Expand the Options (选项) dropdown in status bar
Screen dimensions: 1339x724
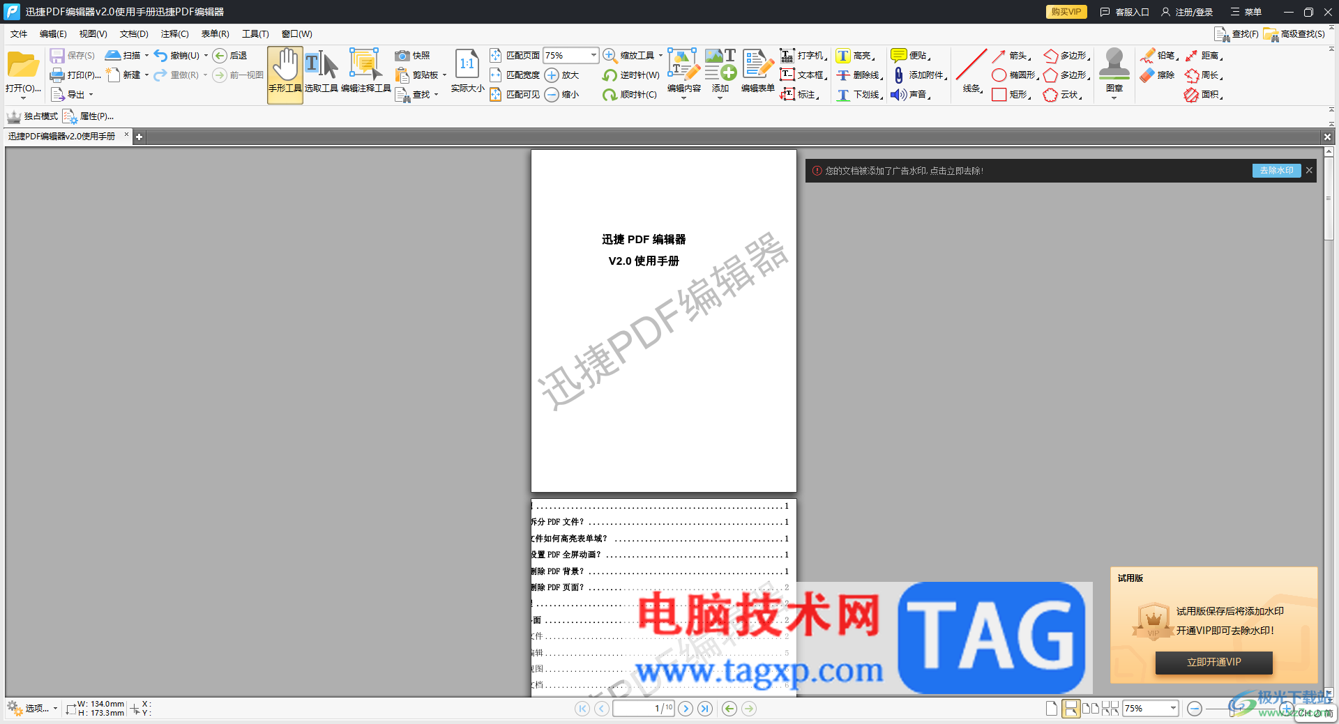pyautogui.click(x=55, y=709)
